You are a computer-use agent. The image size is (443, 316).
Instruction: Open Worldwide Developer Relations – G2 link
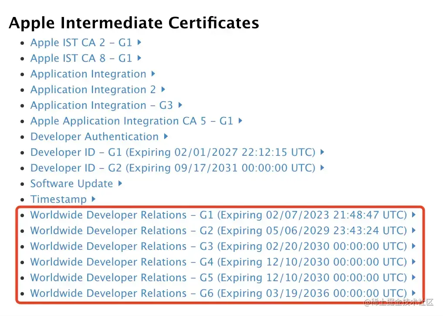click(x=218, y=231)
